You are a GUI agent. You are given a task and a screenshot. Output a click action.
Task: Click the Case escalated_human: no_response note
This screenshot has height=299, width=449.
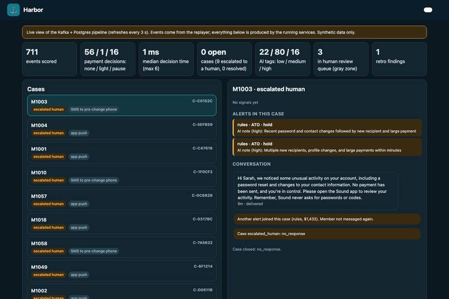tap(327, 234)
